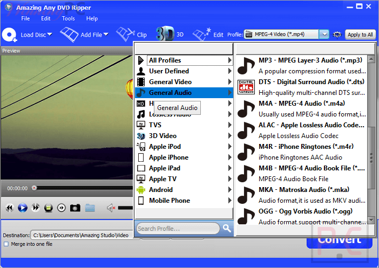Click the Load Disc icon
The image size is (379, 268).
pos(9,35)
